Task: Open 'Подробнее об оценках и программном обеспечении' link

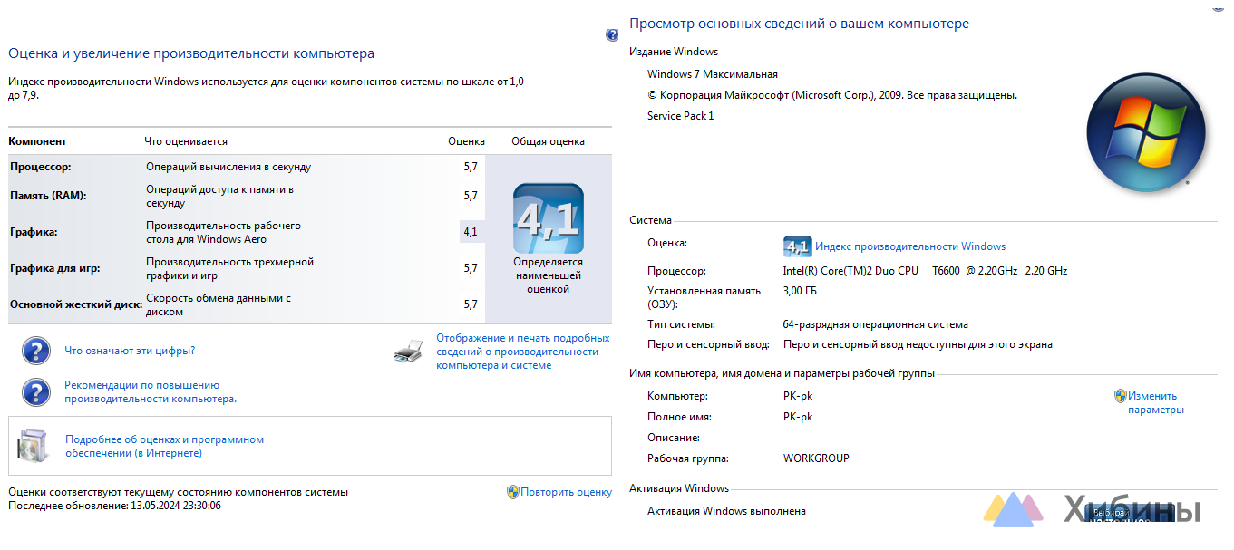Action: [x=164, y=446]
